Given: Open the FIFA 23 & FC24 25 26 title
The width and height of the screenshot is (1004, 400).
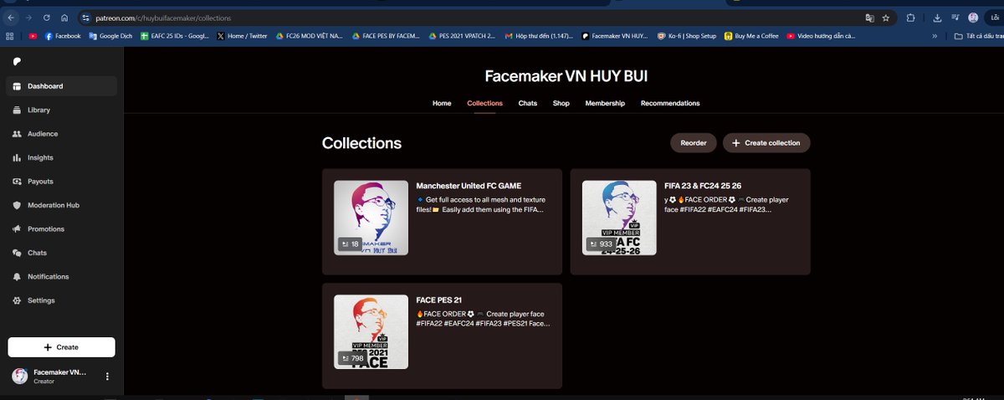Looking at the screenshot, I should tap(703, 186).
